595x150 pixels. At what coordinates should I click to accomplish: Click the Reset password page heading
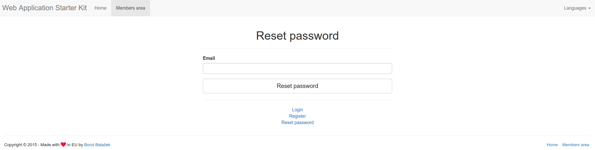(x=297, y=36)
